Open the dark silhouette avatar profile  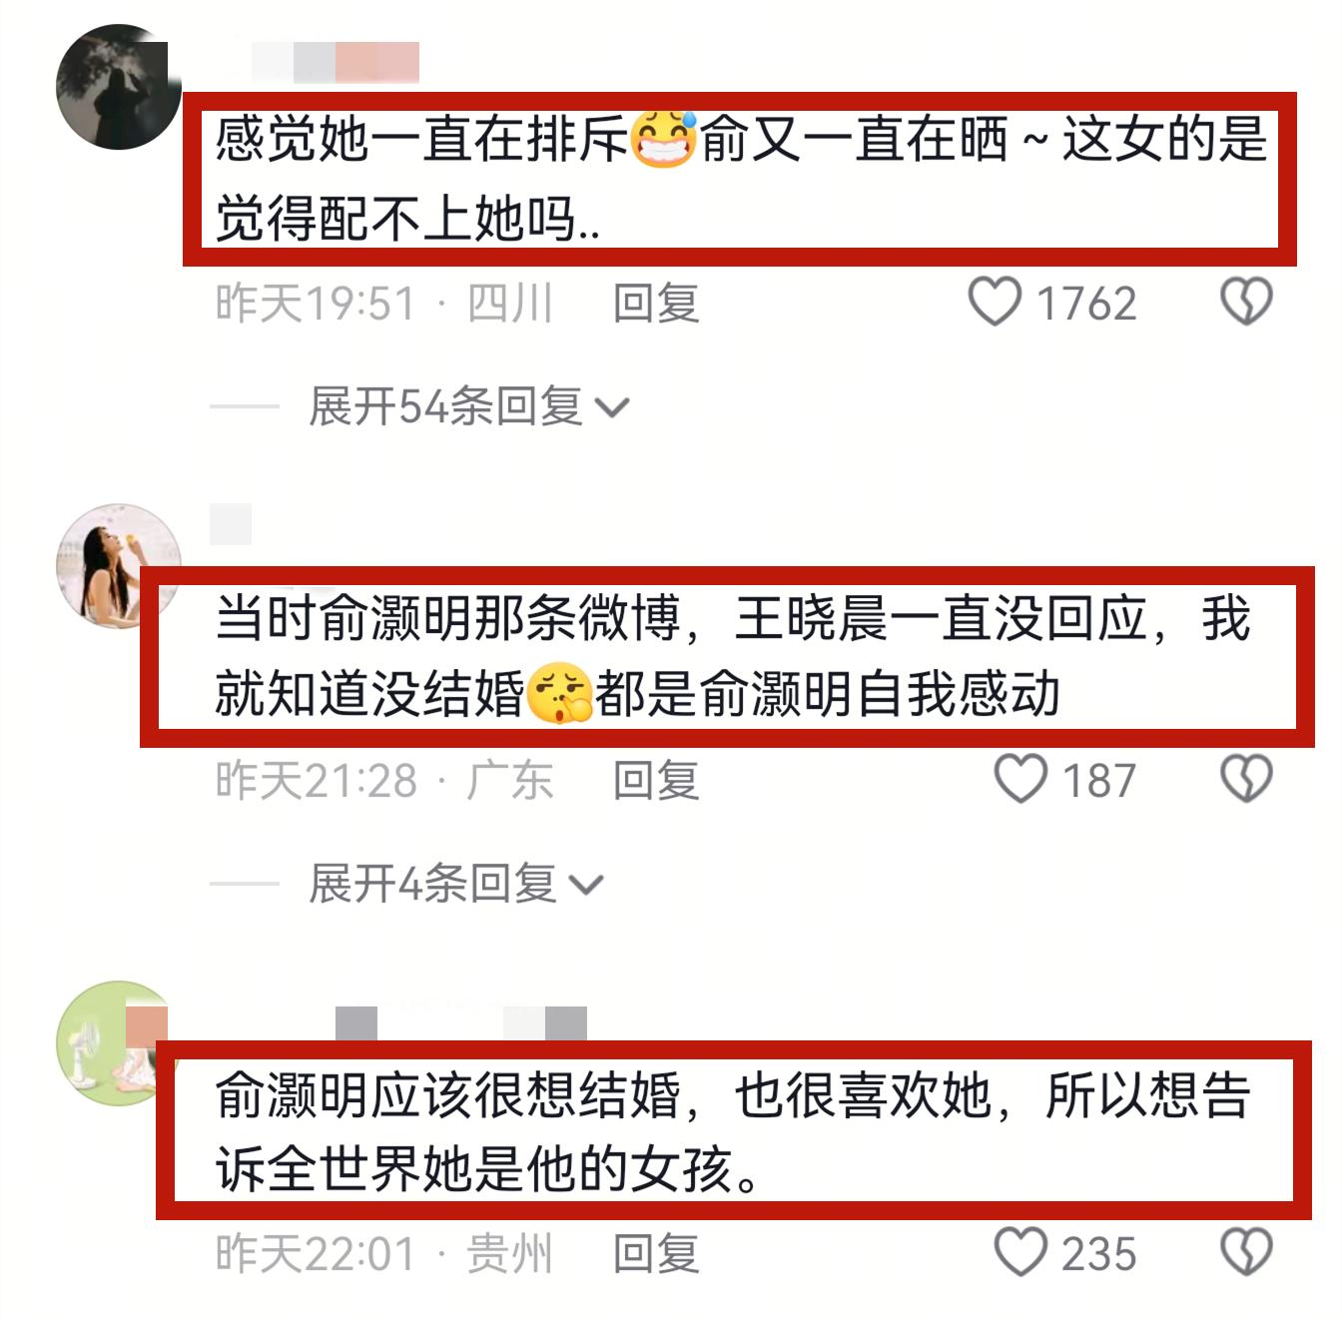pyautogui.click(x=118, y=88)
